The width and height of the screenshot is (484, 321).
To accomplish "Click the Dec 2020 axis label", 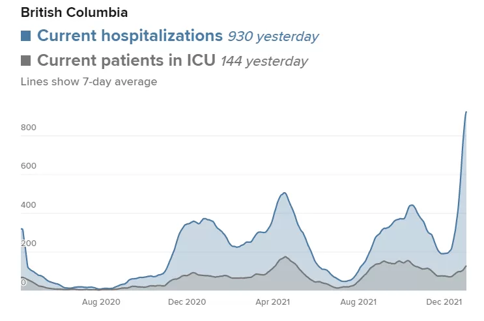I will (x=187, y=302).
